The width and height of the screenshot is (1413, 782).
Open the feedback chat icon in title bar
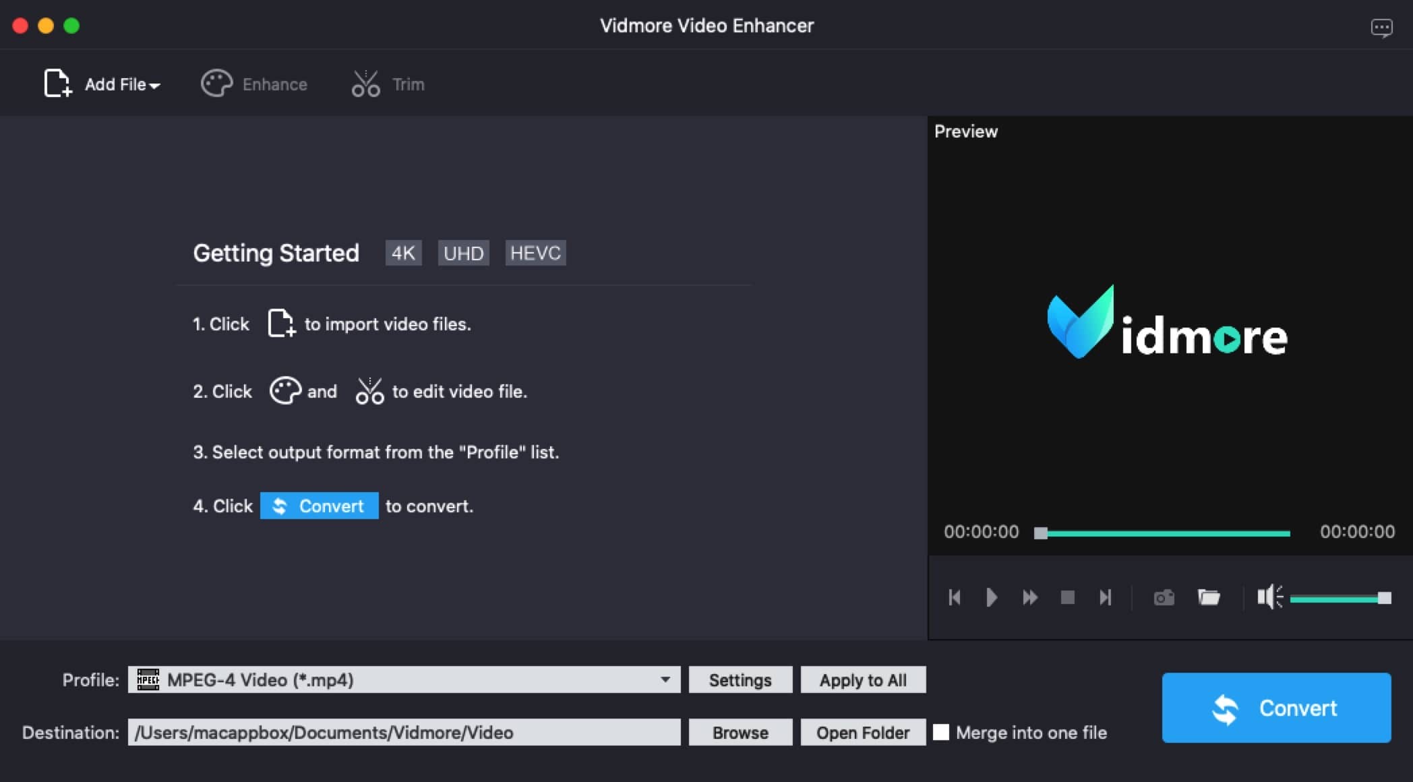[1381, 27]
